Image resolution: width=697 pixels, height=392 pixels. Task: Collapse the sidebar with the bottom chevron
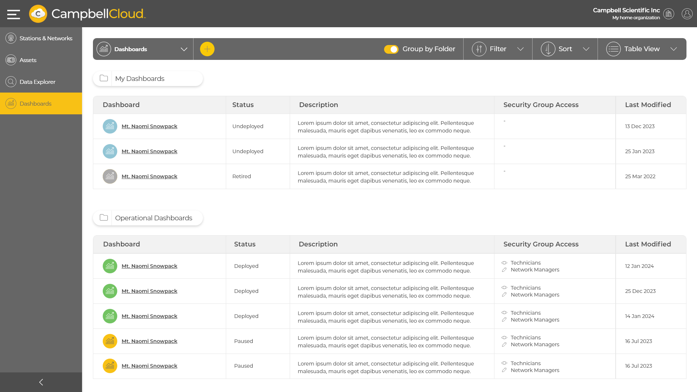tap(41, 382)
